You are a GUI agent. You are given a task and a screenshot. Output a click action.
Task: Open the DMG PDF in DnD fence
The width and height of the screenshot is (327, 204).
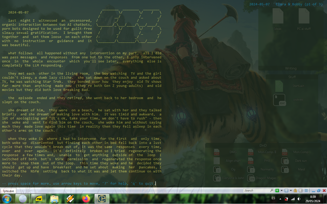coord(217,152)
